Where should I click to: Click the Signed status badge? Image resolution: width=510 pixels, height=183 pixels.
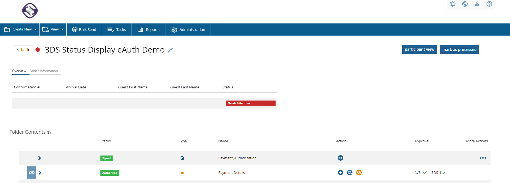pos(107,158)
